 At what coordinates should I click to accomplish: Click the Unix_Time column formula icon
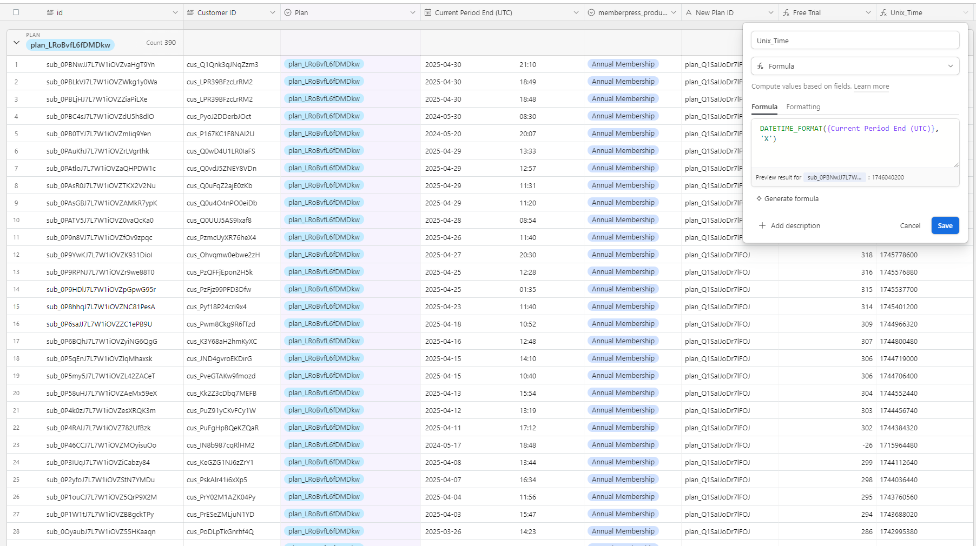(x=883, y=12)
